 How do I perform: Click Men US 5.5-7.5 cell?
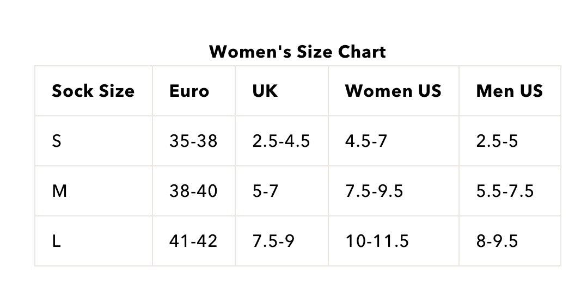point(505,191)
